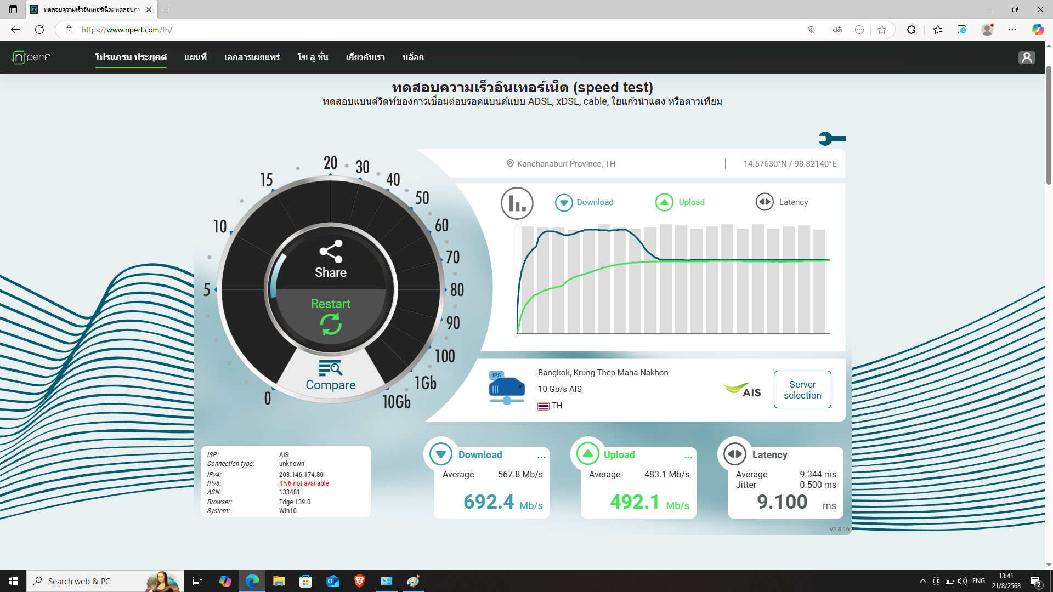Open File Explorer from the taskbar
Screen dimensions: 1053x592
coord(279,581)
